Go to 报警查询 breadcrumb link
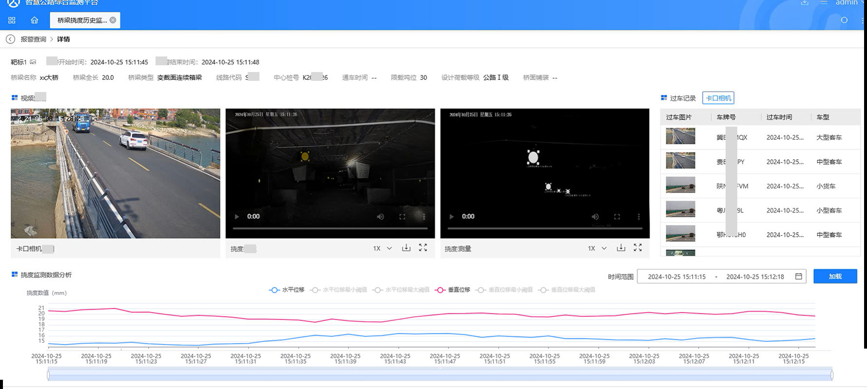 pyautogui.click(x=33, y=39)
